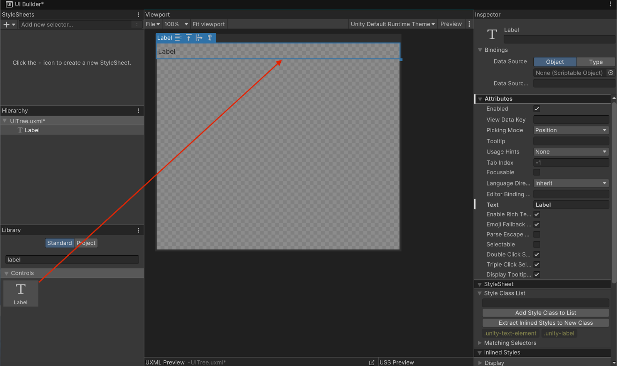This screenshot has height=366, width=617.
Task: Click the object picker circle for Data Source
Action: (610, 73)
